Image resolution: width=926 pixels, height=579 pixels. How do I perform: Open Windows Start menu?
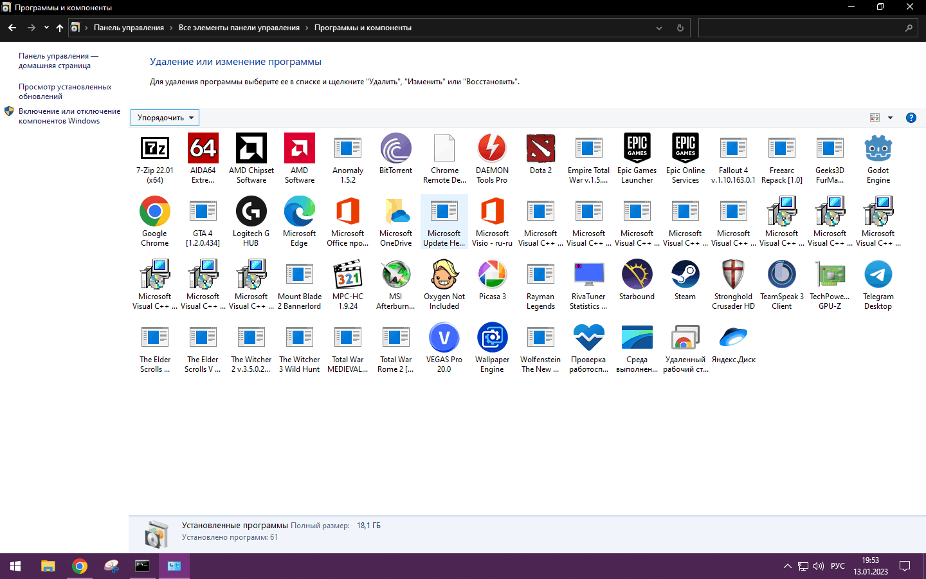click(x=15, y=566)
